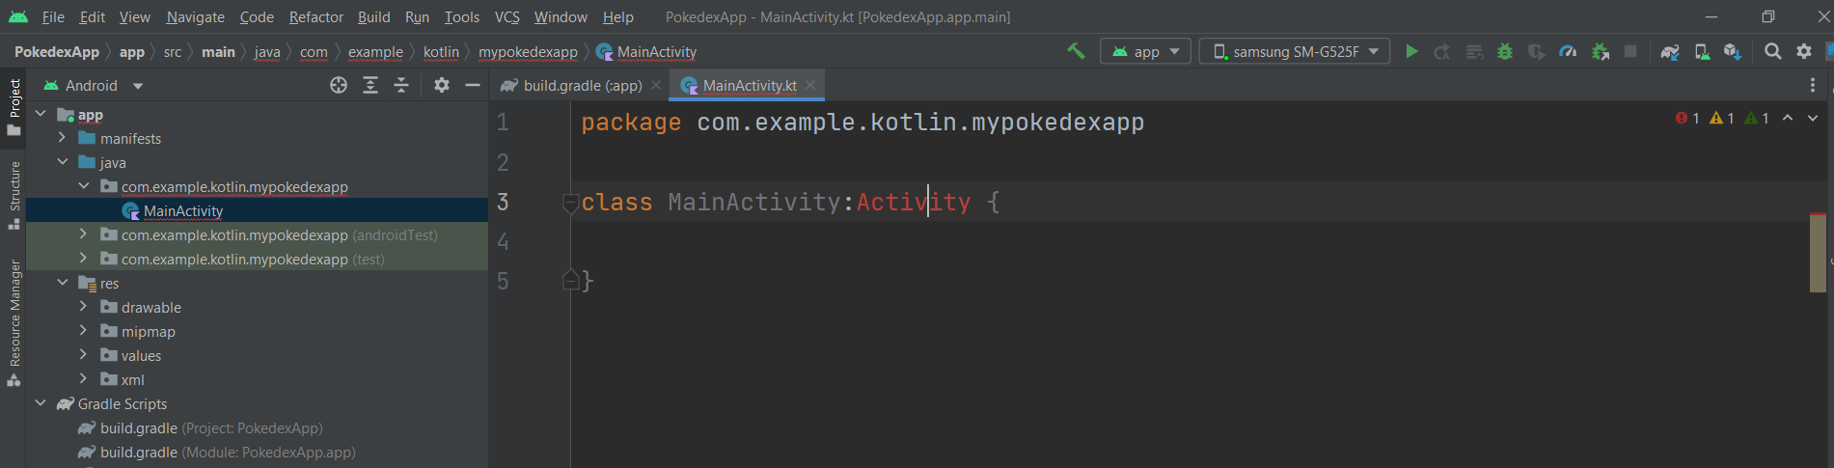Screen dimensions: 1834x468
Task: Toggle the Project tool window tab
Action: point(14,107)
